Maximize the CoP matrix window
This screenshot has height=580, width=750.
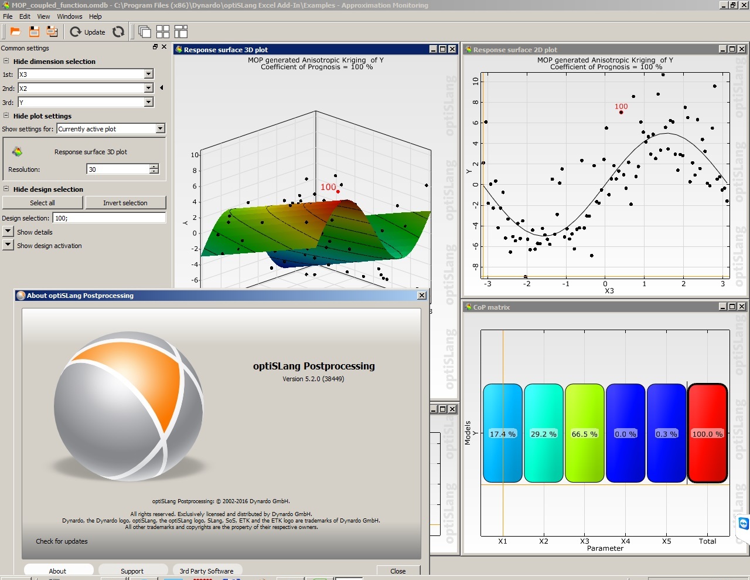click(732, 307)
